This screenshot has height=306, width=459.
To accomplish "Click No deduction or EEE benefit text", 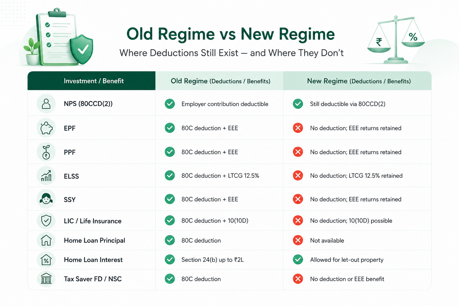I will 347,279.
